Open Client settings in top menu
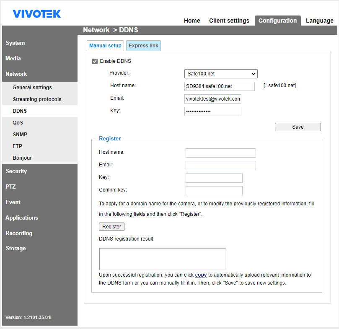This screenshot has width=339, height=329. pyautogui.click(x=229, y=21)
